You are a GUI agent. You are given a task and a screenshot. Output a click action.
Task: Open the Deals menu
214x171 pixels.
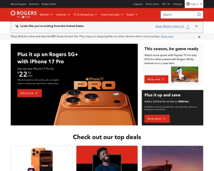click(x=132, y=15)
